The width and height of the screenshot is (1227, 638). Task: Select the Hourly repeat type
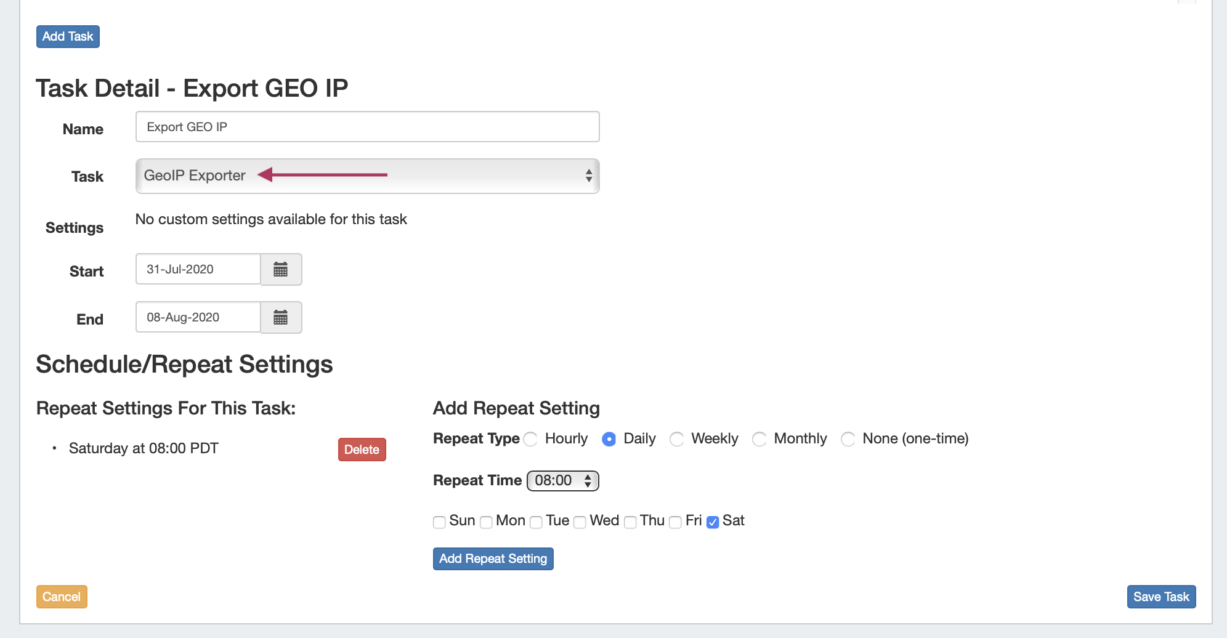point(530,439)
